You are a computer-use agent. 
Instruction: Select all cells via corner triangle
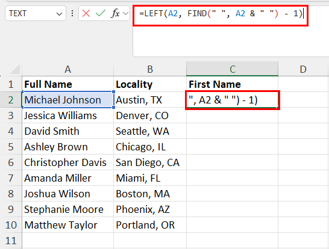pyautogui.click(x=15, y=69)
